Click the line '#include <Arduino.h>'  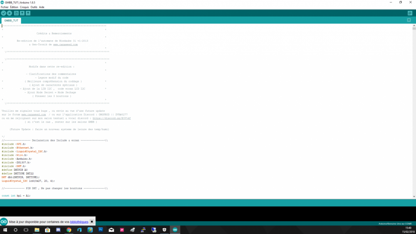[17, 159]
